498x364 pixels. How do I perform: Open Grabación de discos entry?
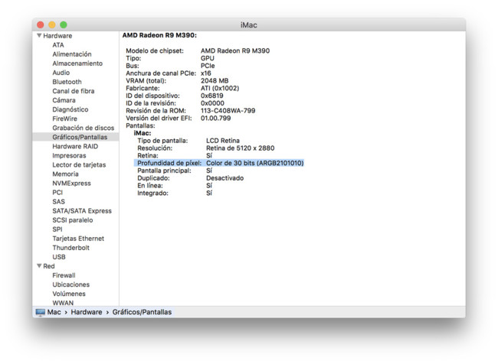[x=84, y=128]
